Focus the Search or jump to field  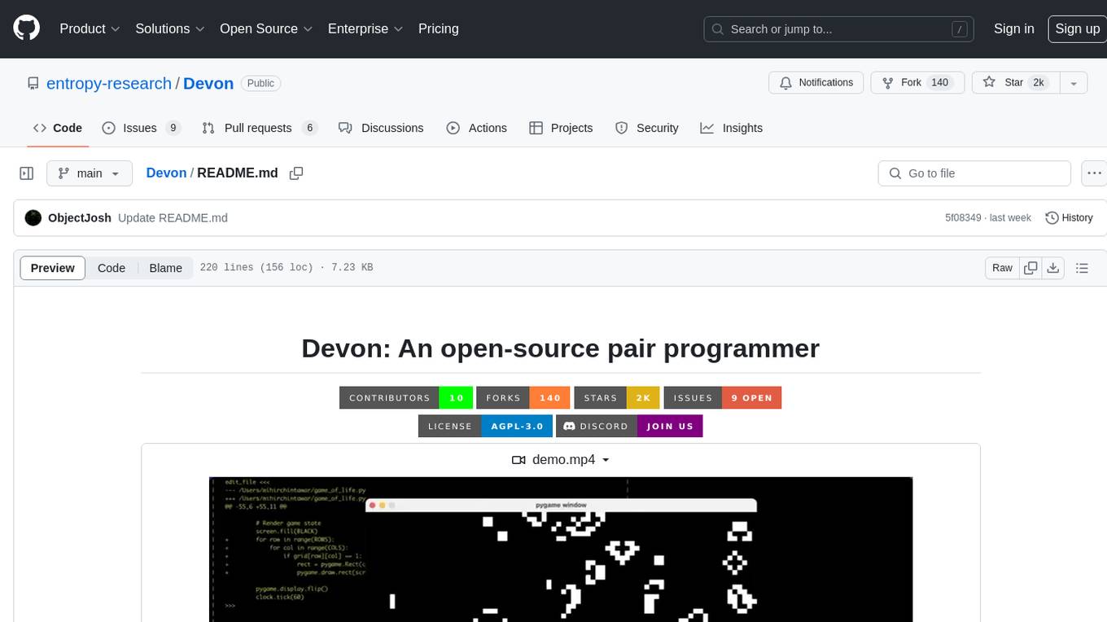point(839,28)
